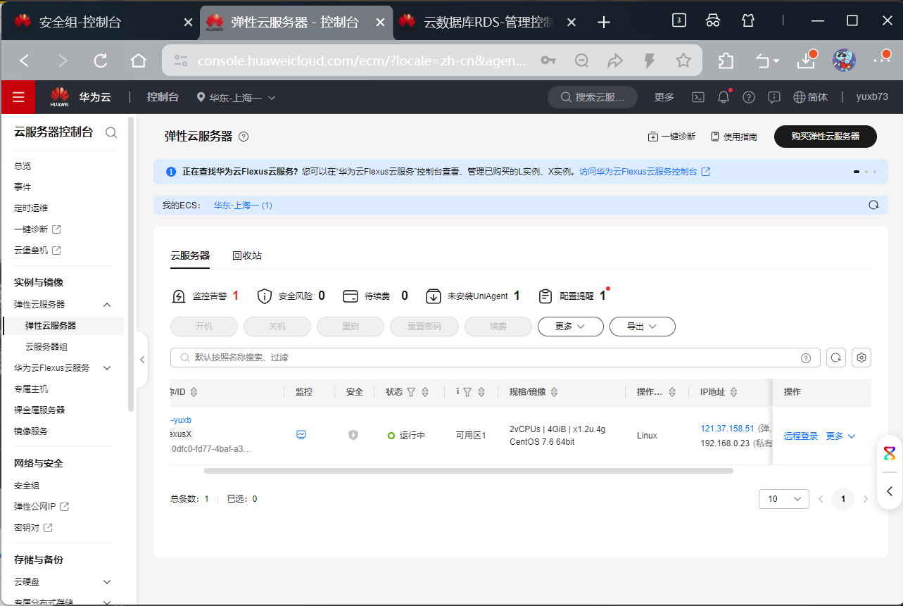Collapse the 弹性云服务器 sidebar group
The image size is (903, 606).
click(x=107, y=305)
